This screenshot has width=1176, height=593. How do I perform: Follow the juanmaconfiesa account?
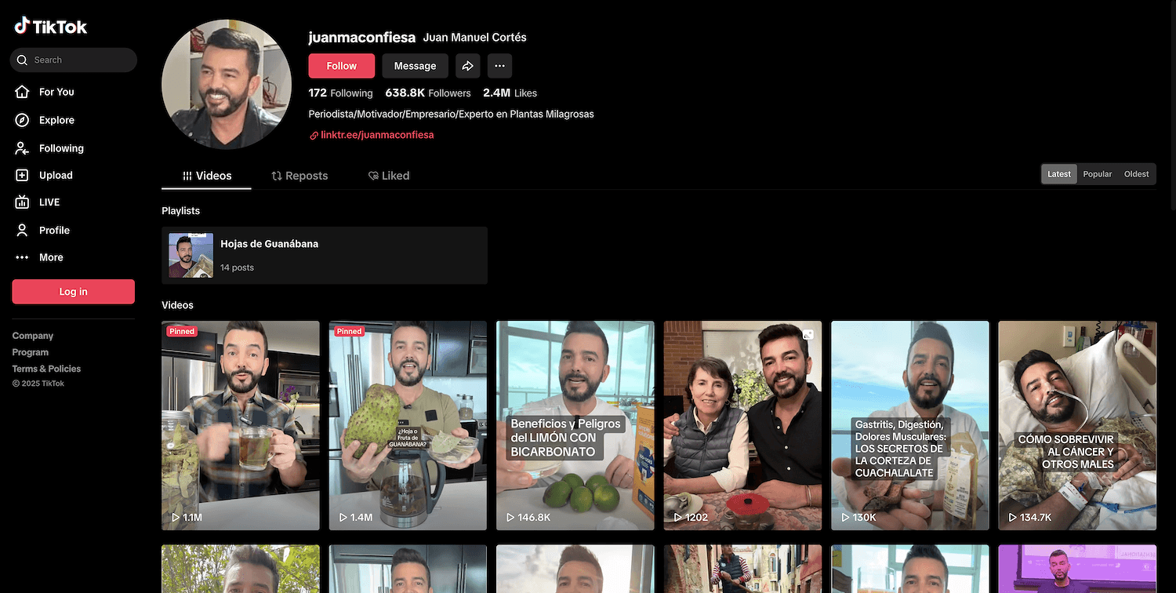tap(341, 66)
